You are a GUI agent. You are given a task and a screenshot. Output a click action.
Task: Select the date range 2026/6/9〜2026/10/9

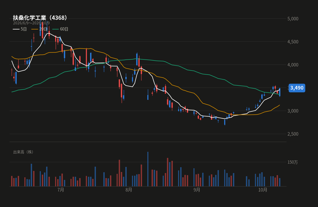pos(31,23)
